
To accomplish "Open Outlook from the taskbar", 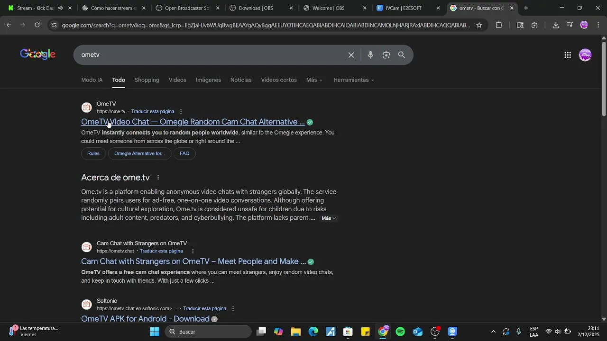I will pyautogui.click(x=418, y=332).
